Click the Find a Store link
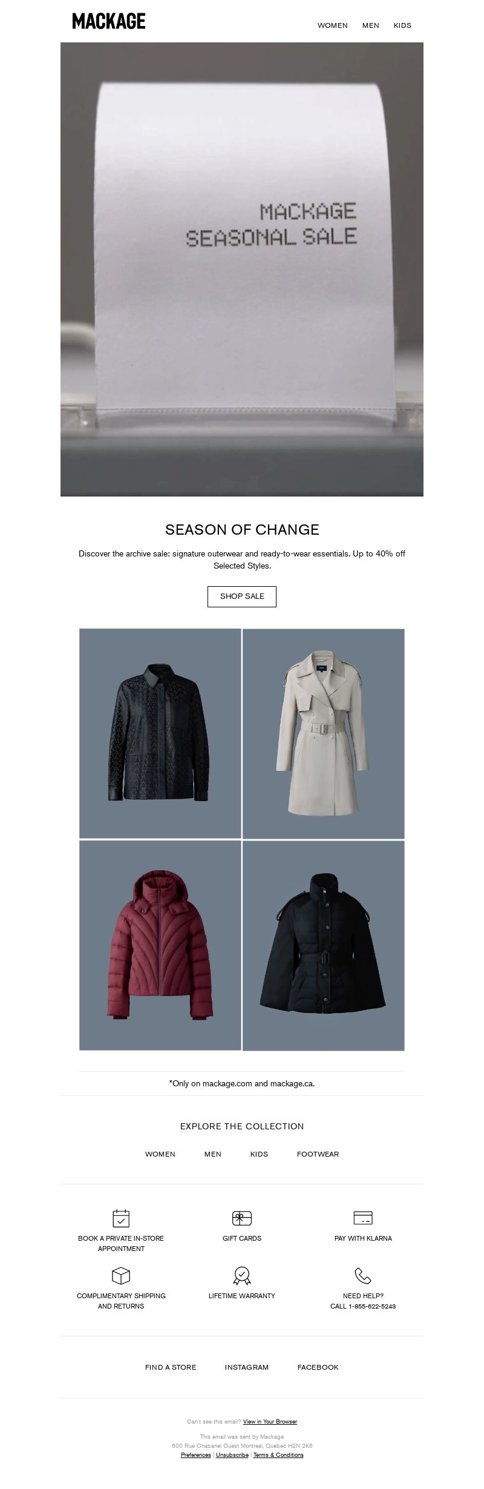The width and height of the screenshot is (484, 1489). pyautogui.click(x=171, y=1367)
